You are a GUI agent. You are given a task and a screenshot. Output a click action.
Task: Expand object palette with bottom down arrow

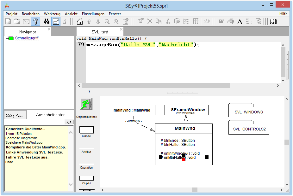[86, 190]
